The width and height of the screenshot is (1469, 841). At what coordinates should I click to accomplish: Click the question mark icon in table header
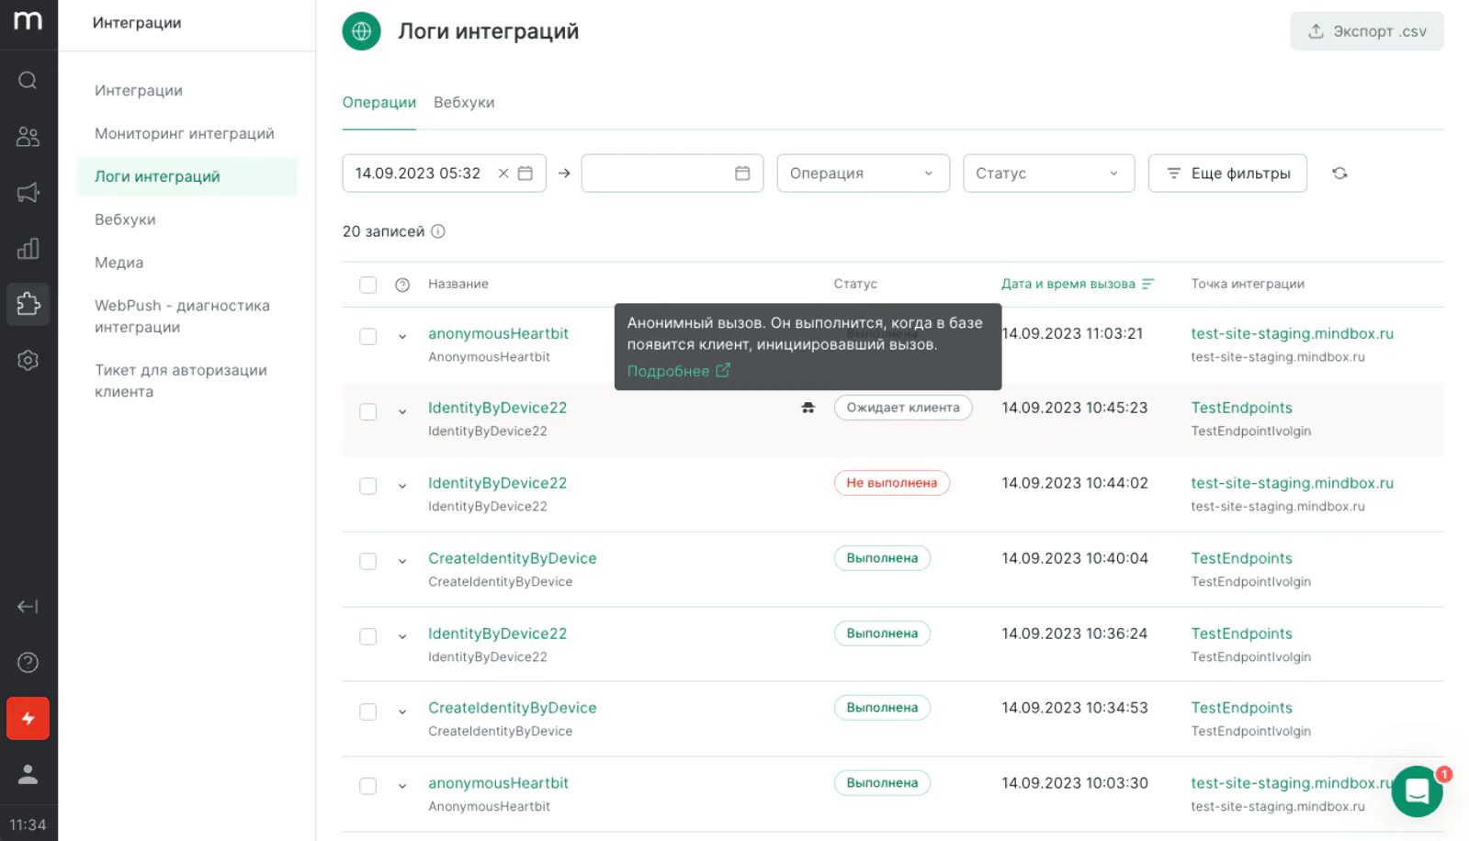pyautogui.click(x=402, y=285)
